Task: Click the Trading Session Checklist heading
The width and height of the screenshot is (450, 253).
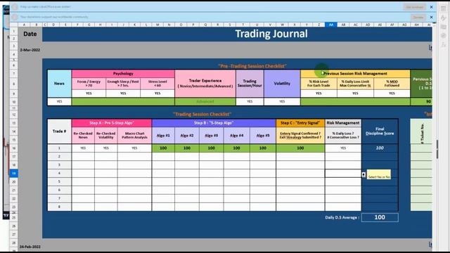Action: (x=202, y=114)
